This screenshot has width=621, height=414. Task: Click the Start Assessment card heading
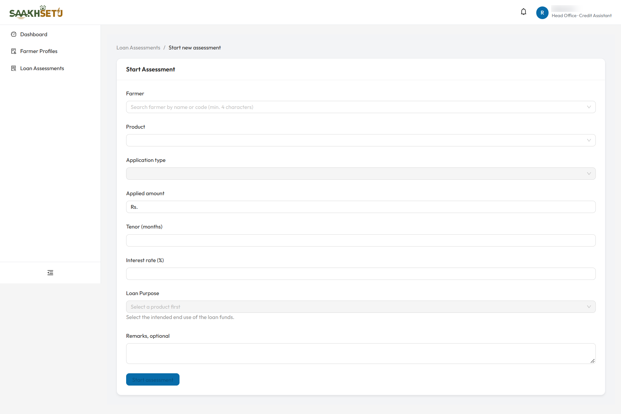pos(150,69)
